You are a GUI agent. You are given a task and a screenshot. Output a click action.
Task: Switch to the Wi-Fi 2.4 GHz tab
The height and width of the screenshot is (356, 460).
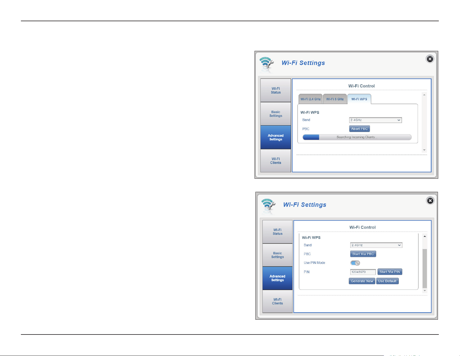[x=311, y=99]
